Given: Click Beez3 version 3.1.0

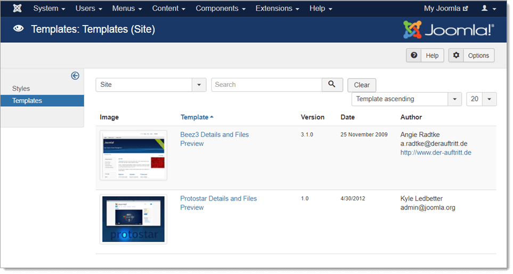Looking at the screenshot, I should (x=307, y=134).
